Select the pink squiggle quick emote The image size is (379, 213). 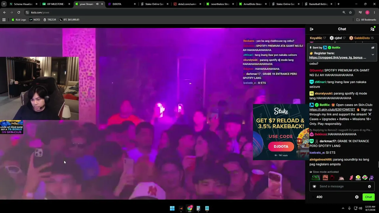(351, 178)
